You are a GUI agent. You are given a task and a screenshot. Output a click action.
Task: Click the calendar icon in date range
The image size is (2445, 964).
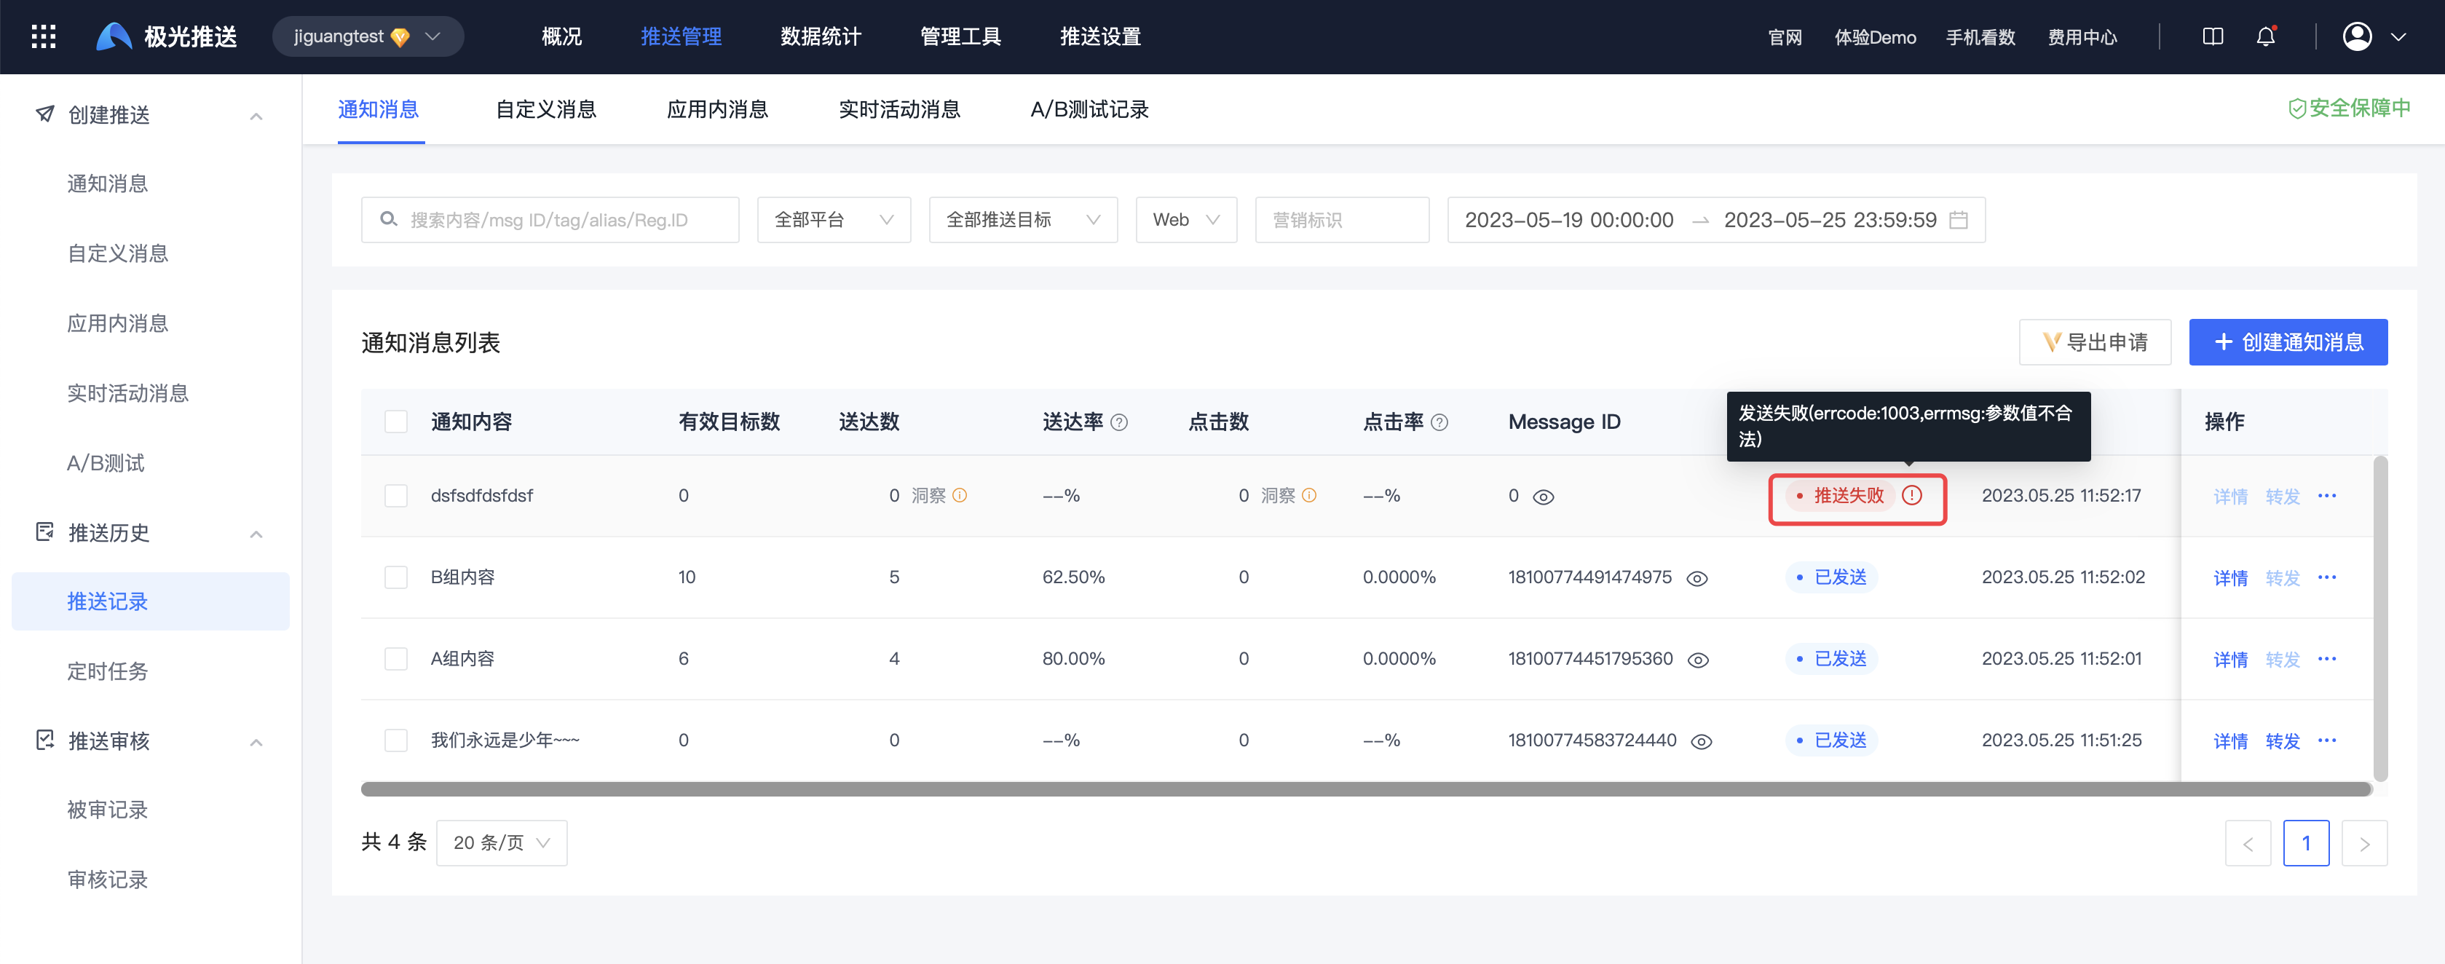point(1958,220)
